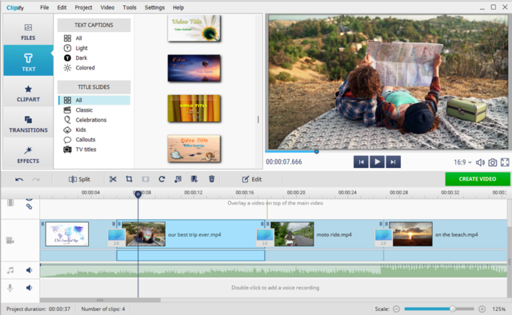
Task: Open the Edit menu
Action: point(62,7)
